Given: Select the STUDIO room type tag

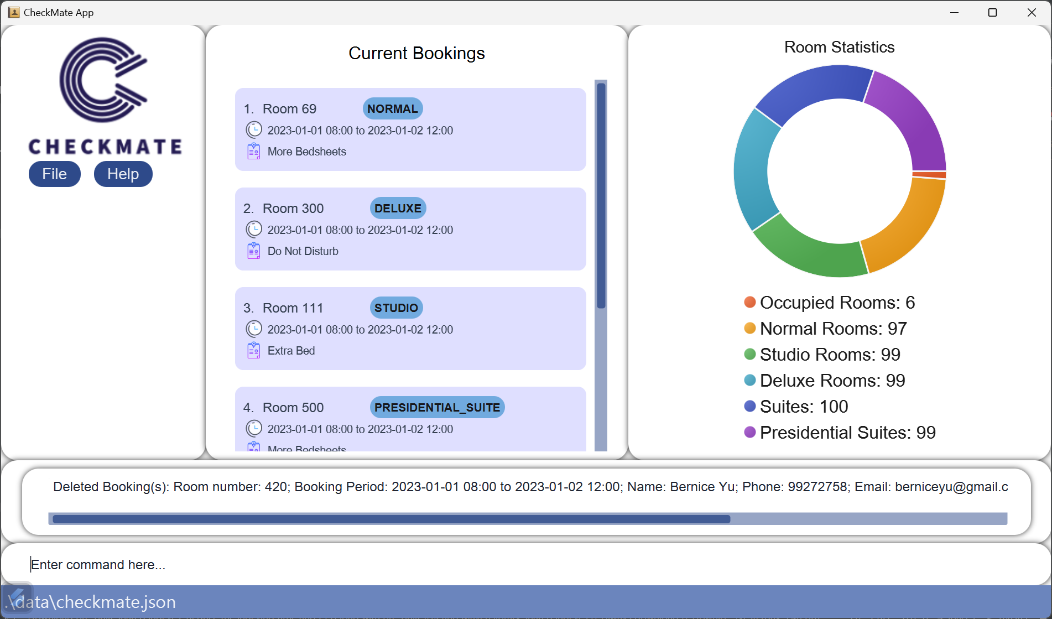Looking at the screenshot, I should tap(397, 308).
